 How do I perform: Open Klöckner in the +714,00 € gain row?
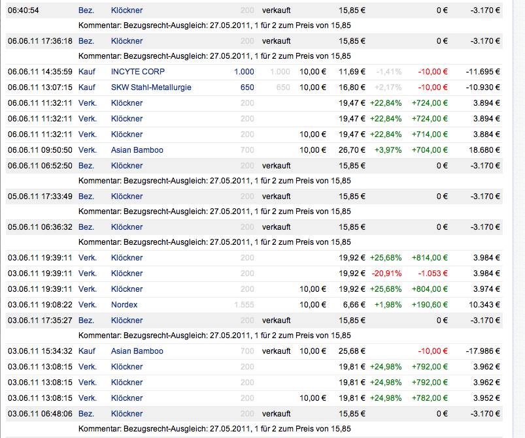[127, 134]
